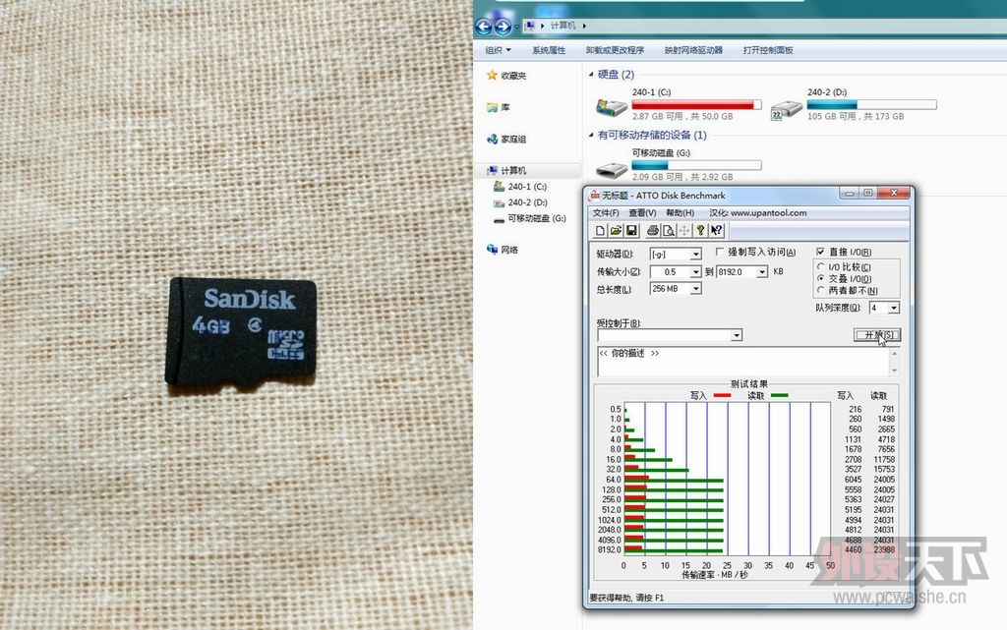Click 计算机 breadcrumb in Explorer address bar
This screenshot has height=630, width=1007.
563,26
